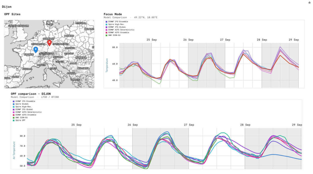313x174 pixels.
Task: Click the Focus Mode panel heading
Action: (113, 14)
